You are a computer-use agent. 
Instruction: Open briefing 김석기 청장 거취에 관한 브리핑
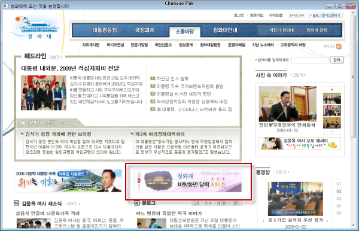pyautogui.click(x=58, y=134)
